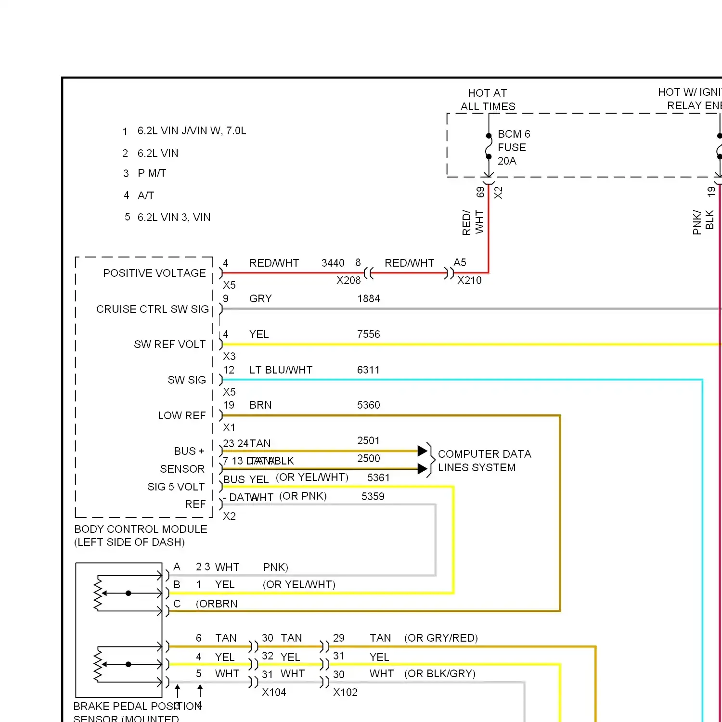Screen dimensions: 722x722
Task: Click sensor terminal letter 'A'
Action: click(x=177, y=567)
